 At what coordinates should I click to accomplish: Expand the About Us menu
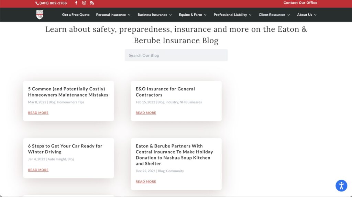[x=307, y=15]
